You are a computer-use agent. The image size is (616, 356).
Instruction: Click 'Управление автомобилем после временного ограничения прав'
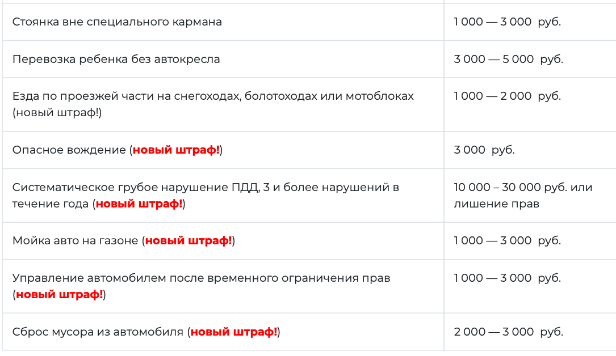[201, 278]
